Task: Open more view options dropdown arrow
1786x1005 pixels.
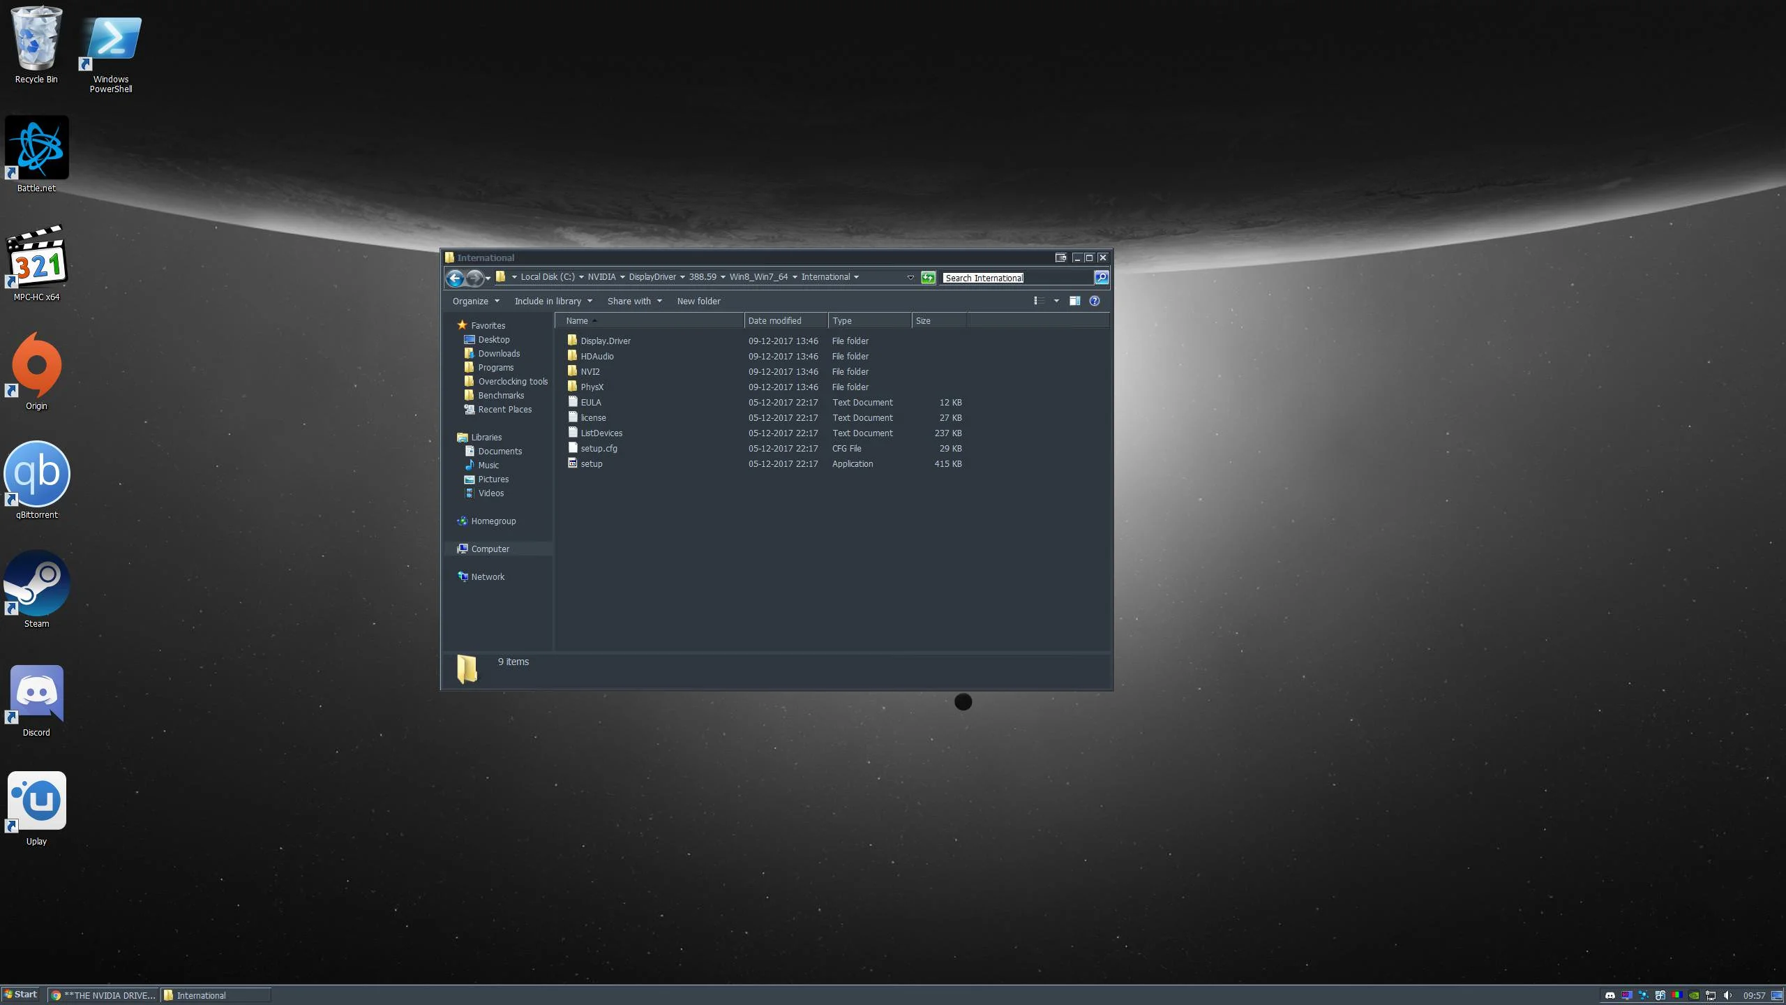Action: [x=1056, y=301]
